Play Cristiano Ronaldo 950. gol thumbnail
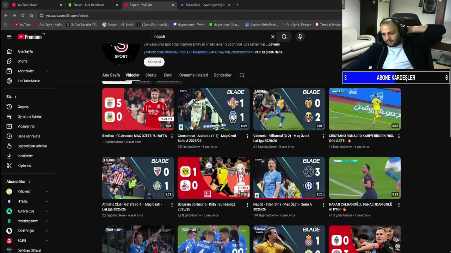Viewport: 451px width, 253px height. point(365,109)
